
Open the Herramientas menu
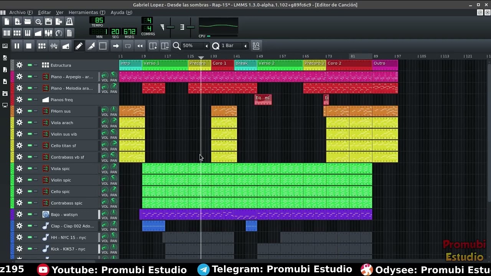(87, 12)
